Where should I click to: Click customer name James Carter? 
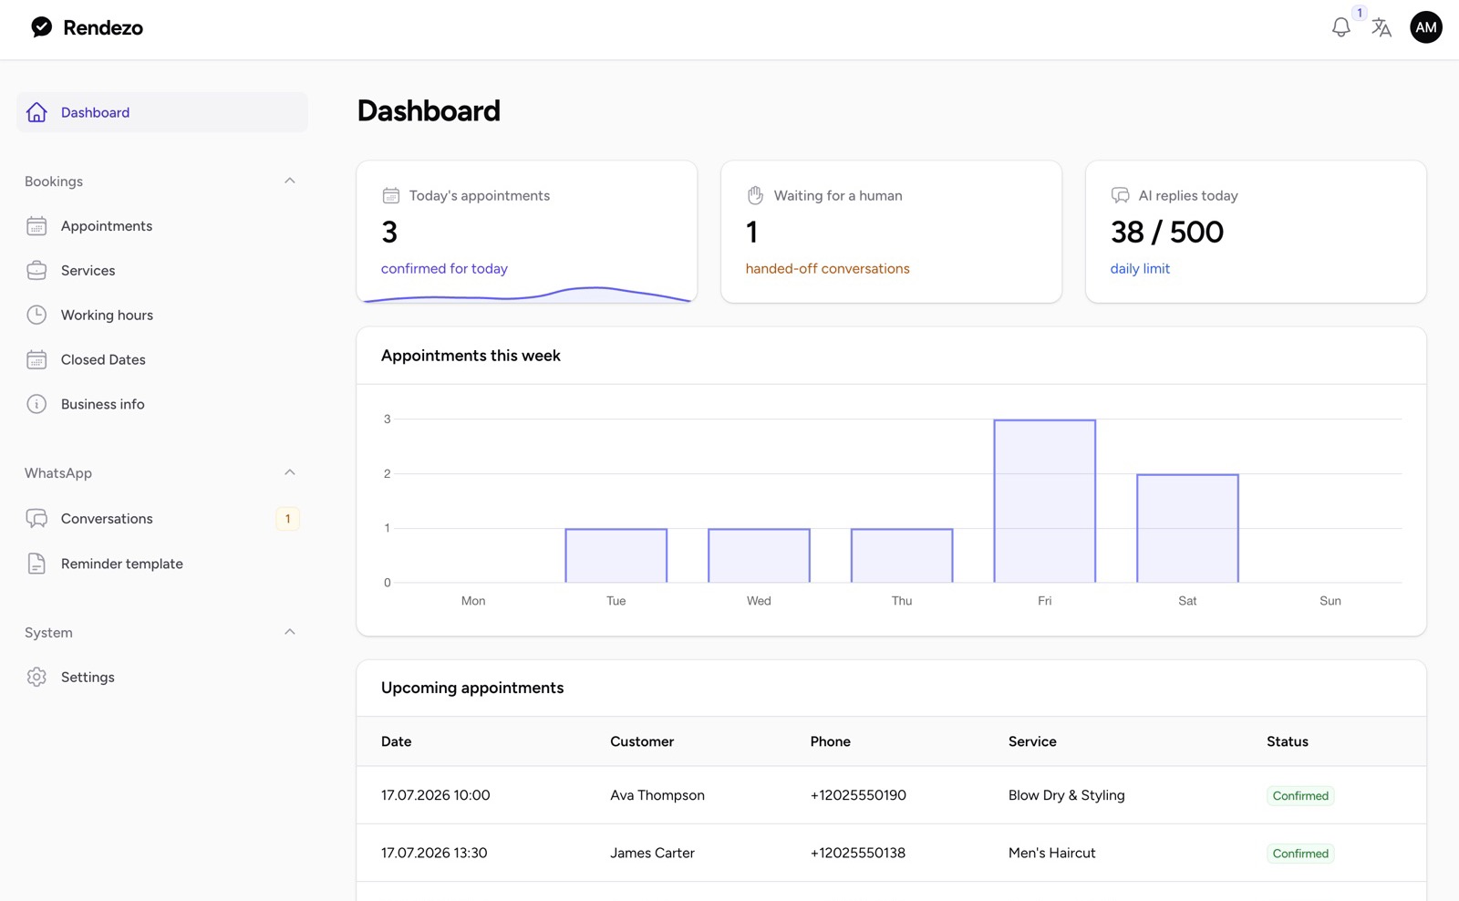(652, 853)
